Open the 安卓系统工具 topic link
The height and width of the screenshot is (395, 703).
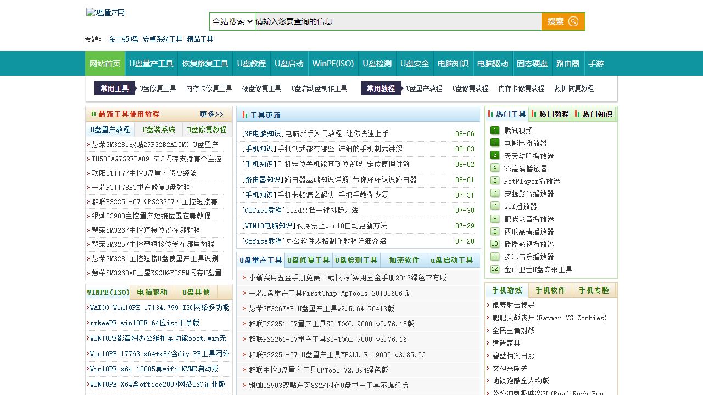coord(163,39)
